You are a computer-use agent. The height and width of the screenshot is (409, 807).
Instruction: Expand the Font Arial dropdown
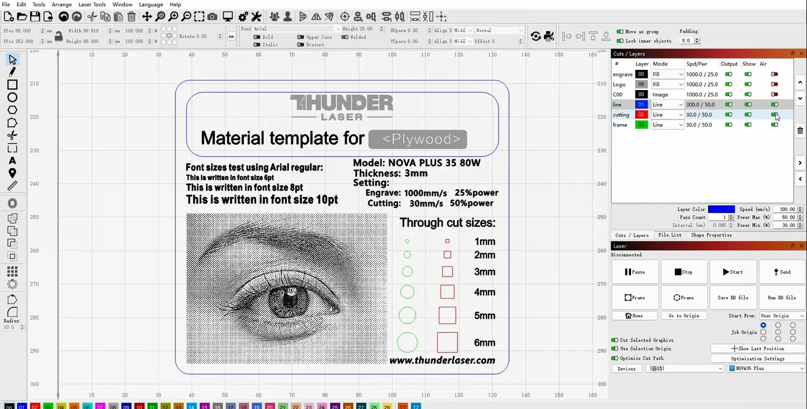297,29
